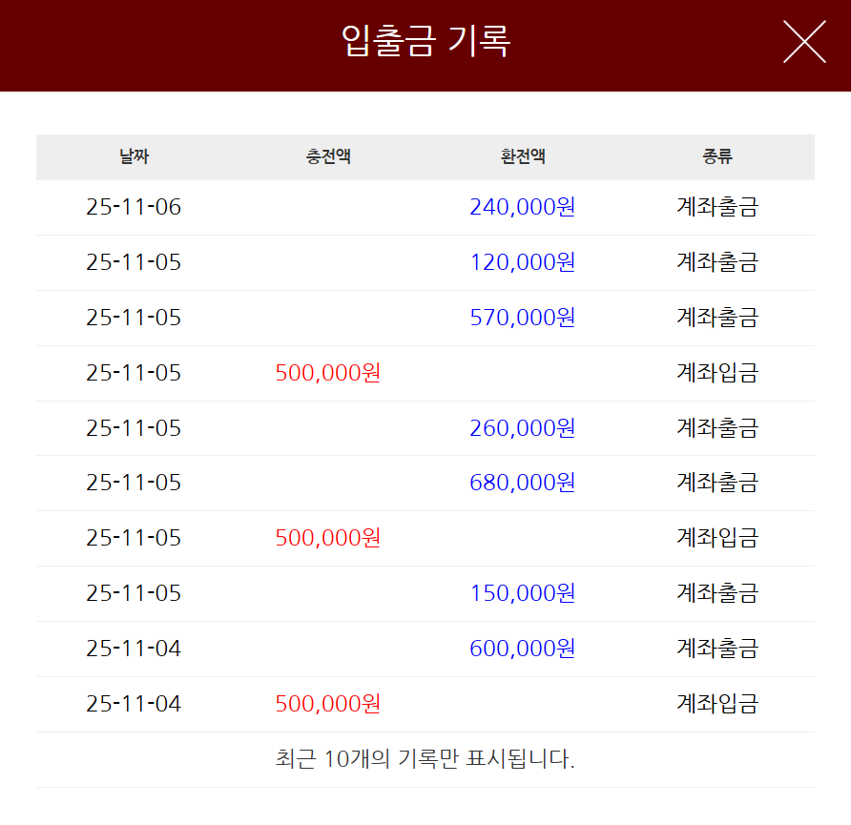Select the 120,000원 withdrawal amount

click(x=523, y=262)
